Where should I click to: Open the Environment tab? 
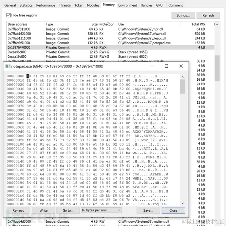click(127, 5)
